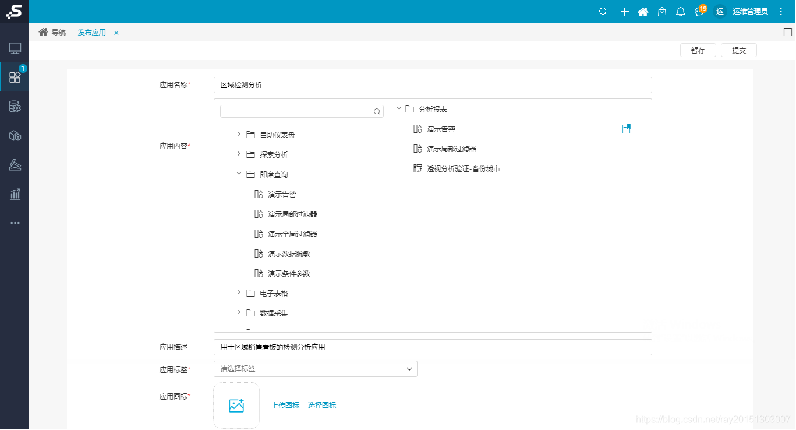
Task: Click the 自助仪表盘 folder label
Action: click(x=277, y=135)
